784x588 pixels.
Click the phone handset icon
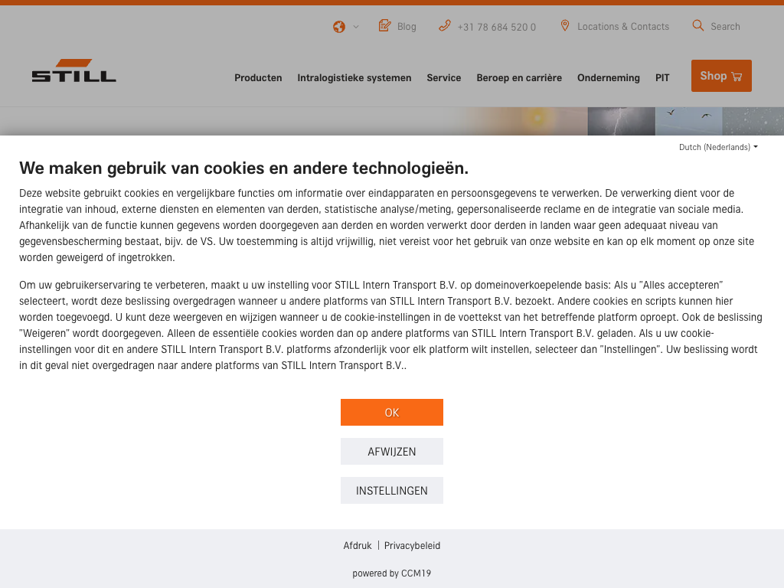pyautogui.click(x=445, y=25)
